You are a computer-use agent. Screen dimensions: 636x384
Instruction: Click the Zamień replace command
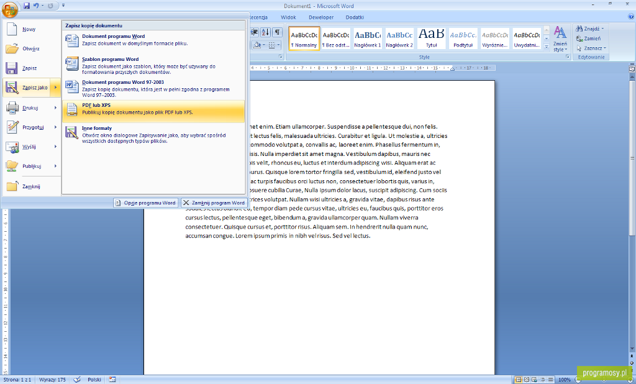click(588, 39)
